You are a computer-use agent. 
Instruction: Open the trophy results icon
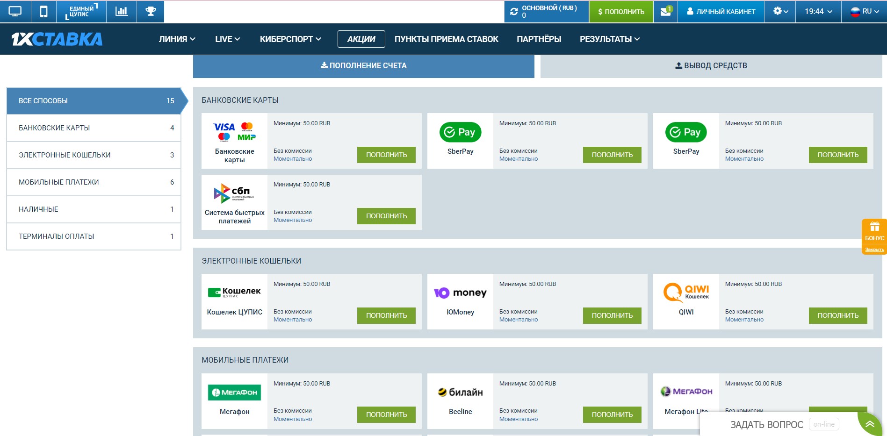pos(151,11)
